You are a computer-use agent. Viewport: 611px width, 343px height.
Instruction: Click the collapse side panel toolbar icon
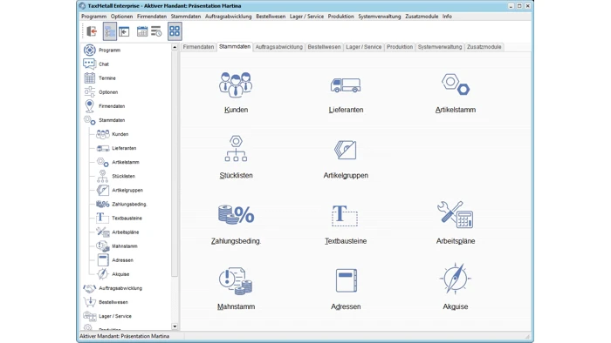(124, 31)
